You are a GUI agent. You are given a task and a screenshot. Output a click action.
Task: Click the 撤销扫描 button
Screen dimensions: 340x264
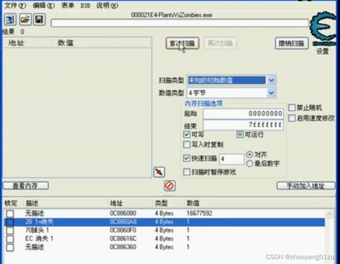292,43
